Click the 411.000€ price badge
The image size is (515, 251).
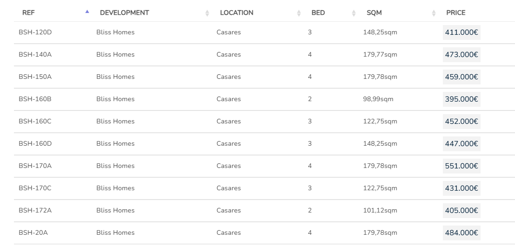click(x=461, y=32)
